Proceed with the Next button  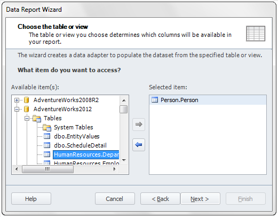point(200,199)
